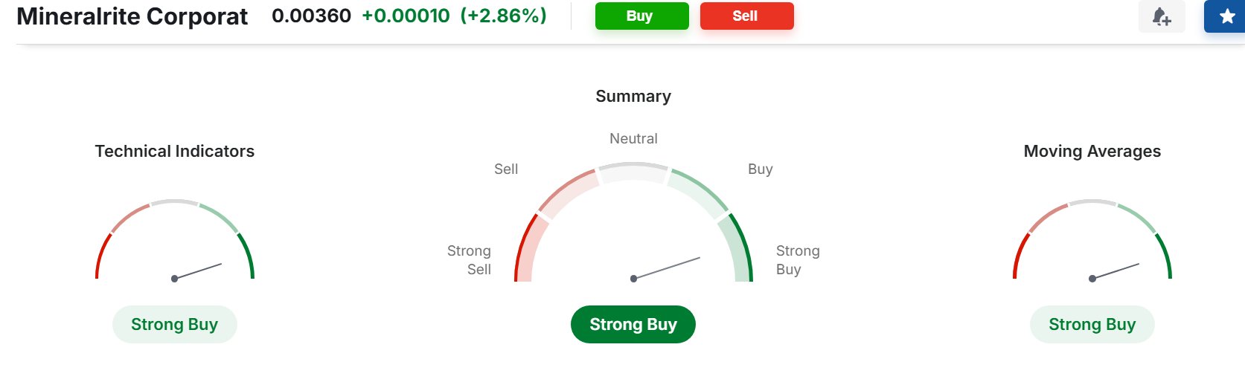The image size is (1245, 382).
Task: Click the Technical Indicators heading
Action: pyautogui.click(x=175, y=151)
